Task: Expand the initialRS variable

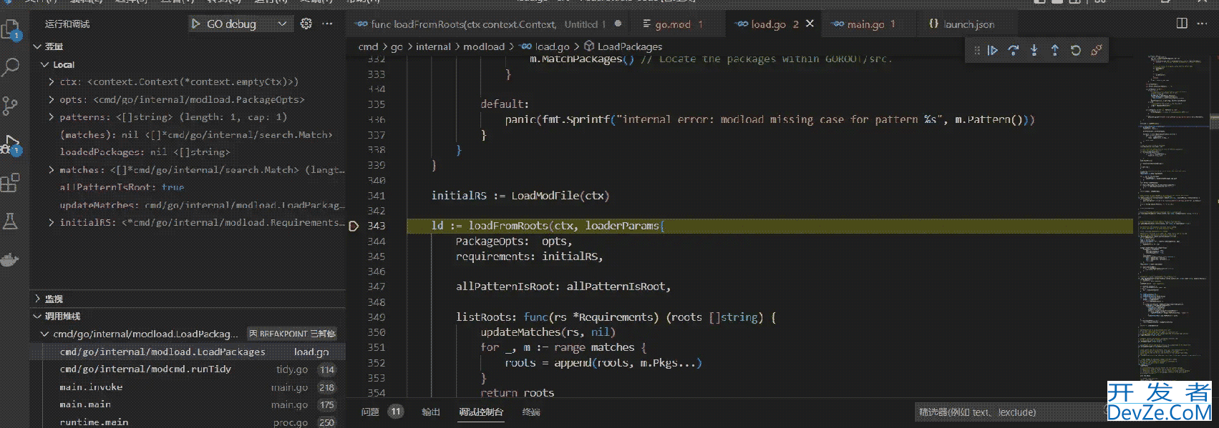Action: pos(52,222)
